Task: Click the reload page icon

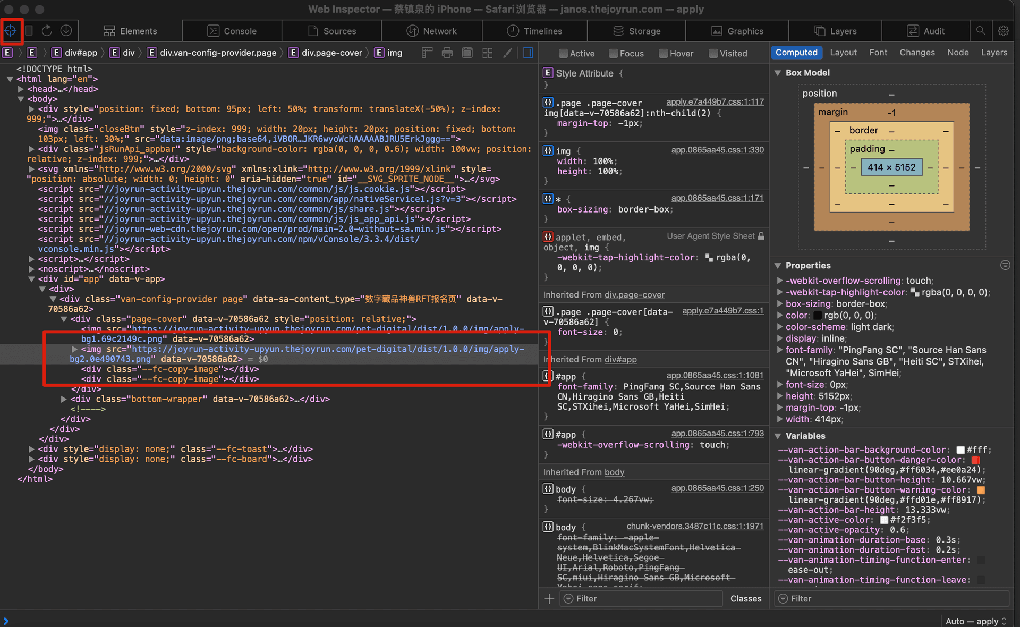Action: pos(47,31)
